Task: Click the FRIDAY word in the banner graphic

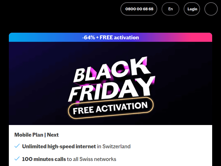Action: 111,88
